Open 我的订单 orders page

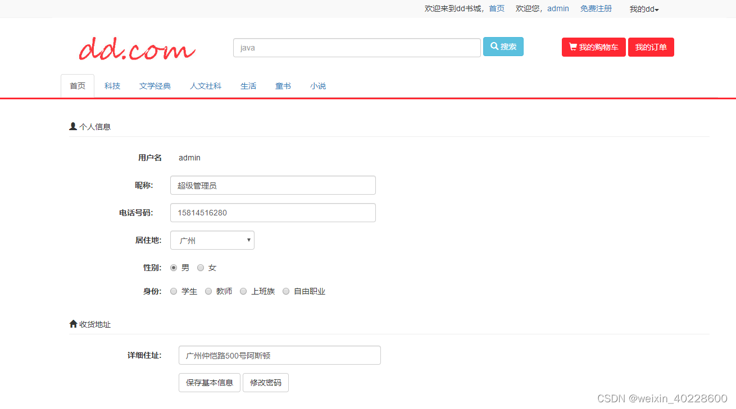[x=651, y=47]
